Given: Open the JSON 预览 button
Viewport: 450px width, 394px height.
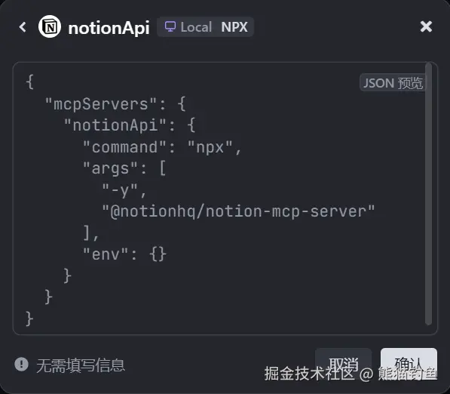Looking at the screenshot, I should 393,83.
